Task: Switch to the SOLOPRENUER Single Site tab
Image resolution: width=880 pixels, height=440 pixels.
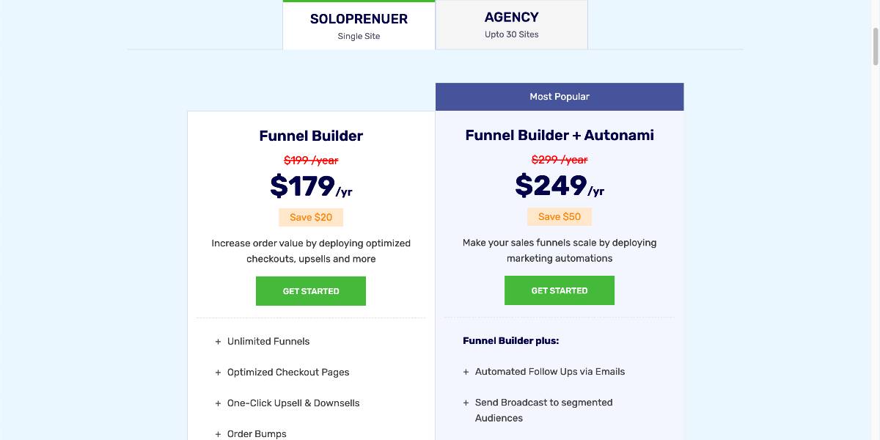Action: [x=359, y=26]
